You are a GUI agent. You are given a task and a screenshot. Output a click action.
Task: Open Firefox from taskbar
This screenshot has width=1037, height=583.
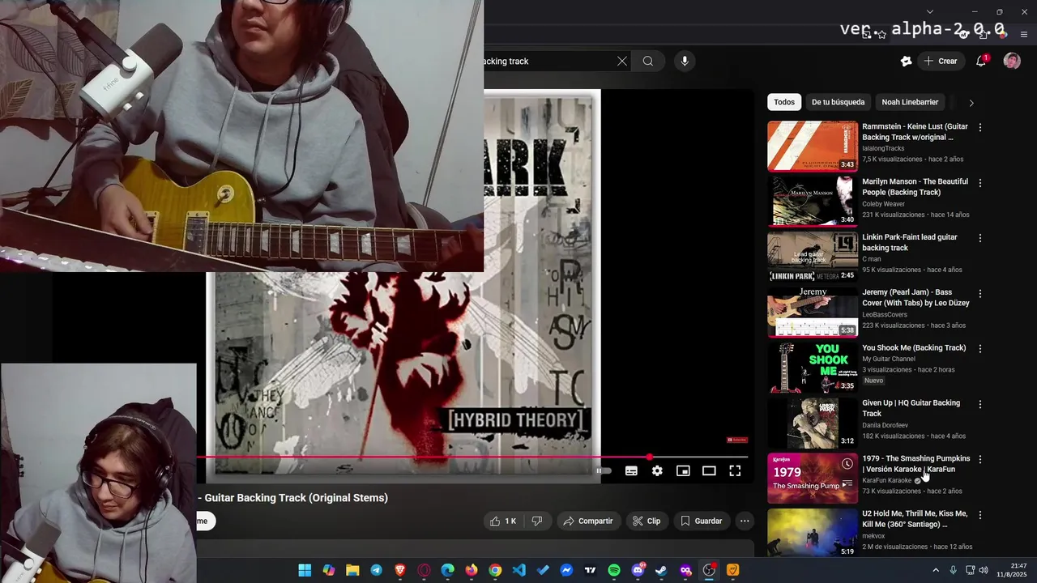472,570
